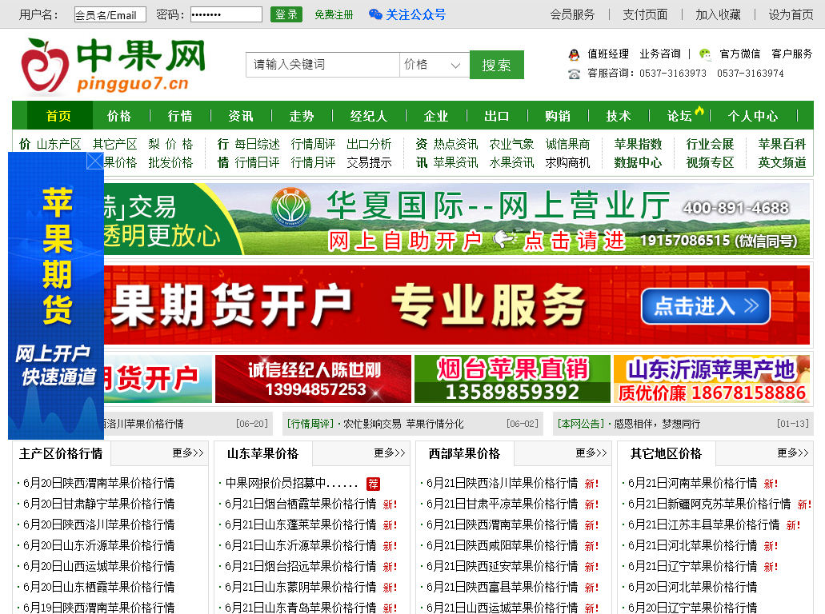Open 6月20日甘肃静宁苹果价格行情 article

click(99, 504)
